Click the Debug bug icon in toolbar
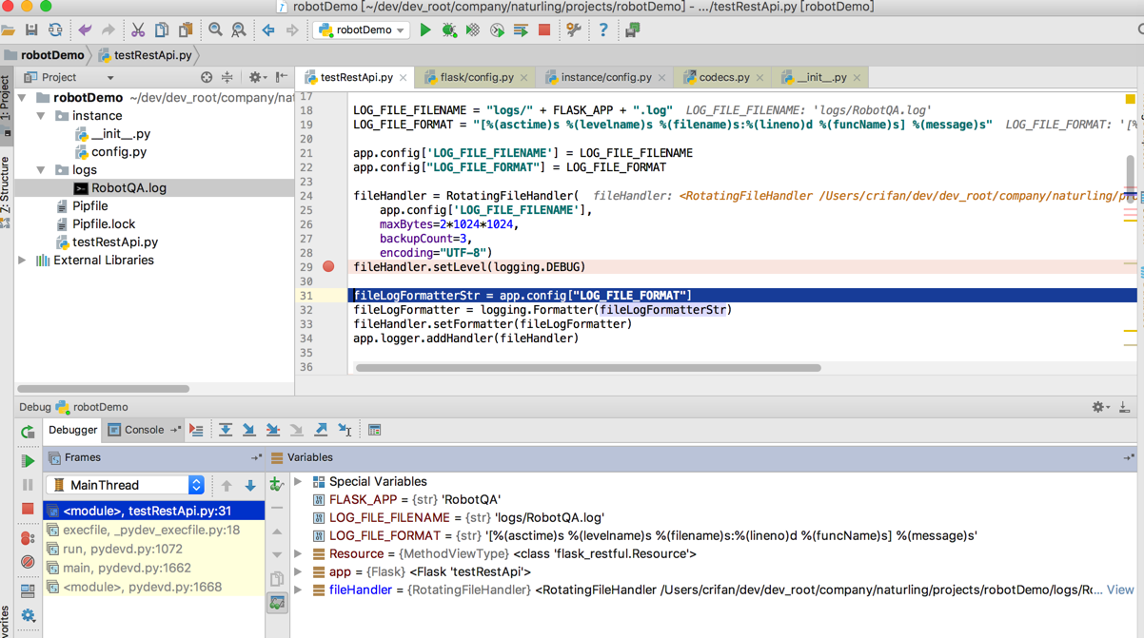The width and height of the screenshot is (1144, 638). (449, 30)
